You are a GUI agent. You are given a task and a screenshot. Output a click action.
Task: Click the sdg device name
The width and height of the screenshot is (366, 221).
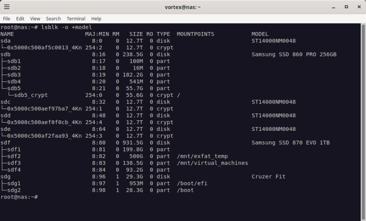point(5,177)
